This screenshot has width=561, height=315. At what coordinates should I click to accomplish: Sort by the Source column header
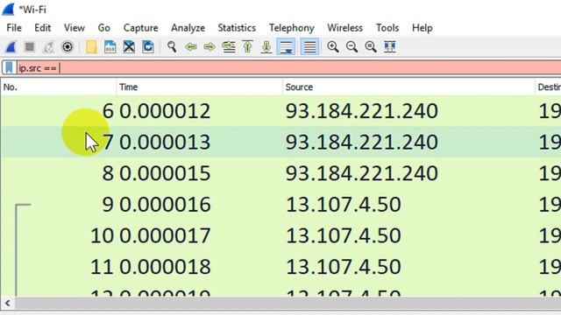click(408, 87)
